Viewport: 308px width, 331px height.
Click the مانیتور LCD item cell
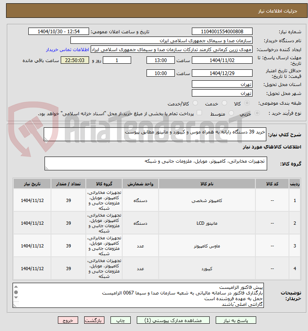(207, 223)
